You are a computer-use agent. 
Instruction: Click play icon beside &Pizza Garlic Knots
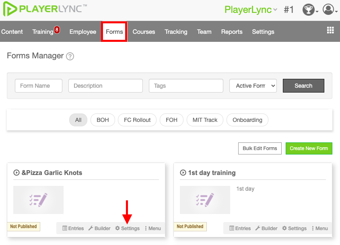pyautogui.click(x=16, y=173)
